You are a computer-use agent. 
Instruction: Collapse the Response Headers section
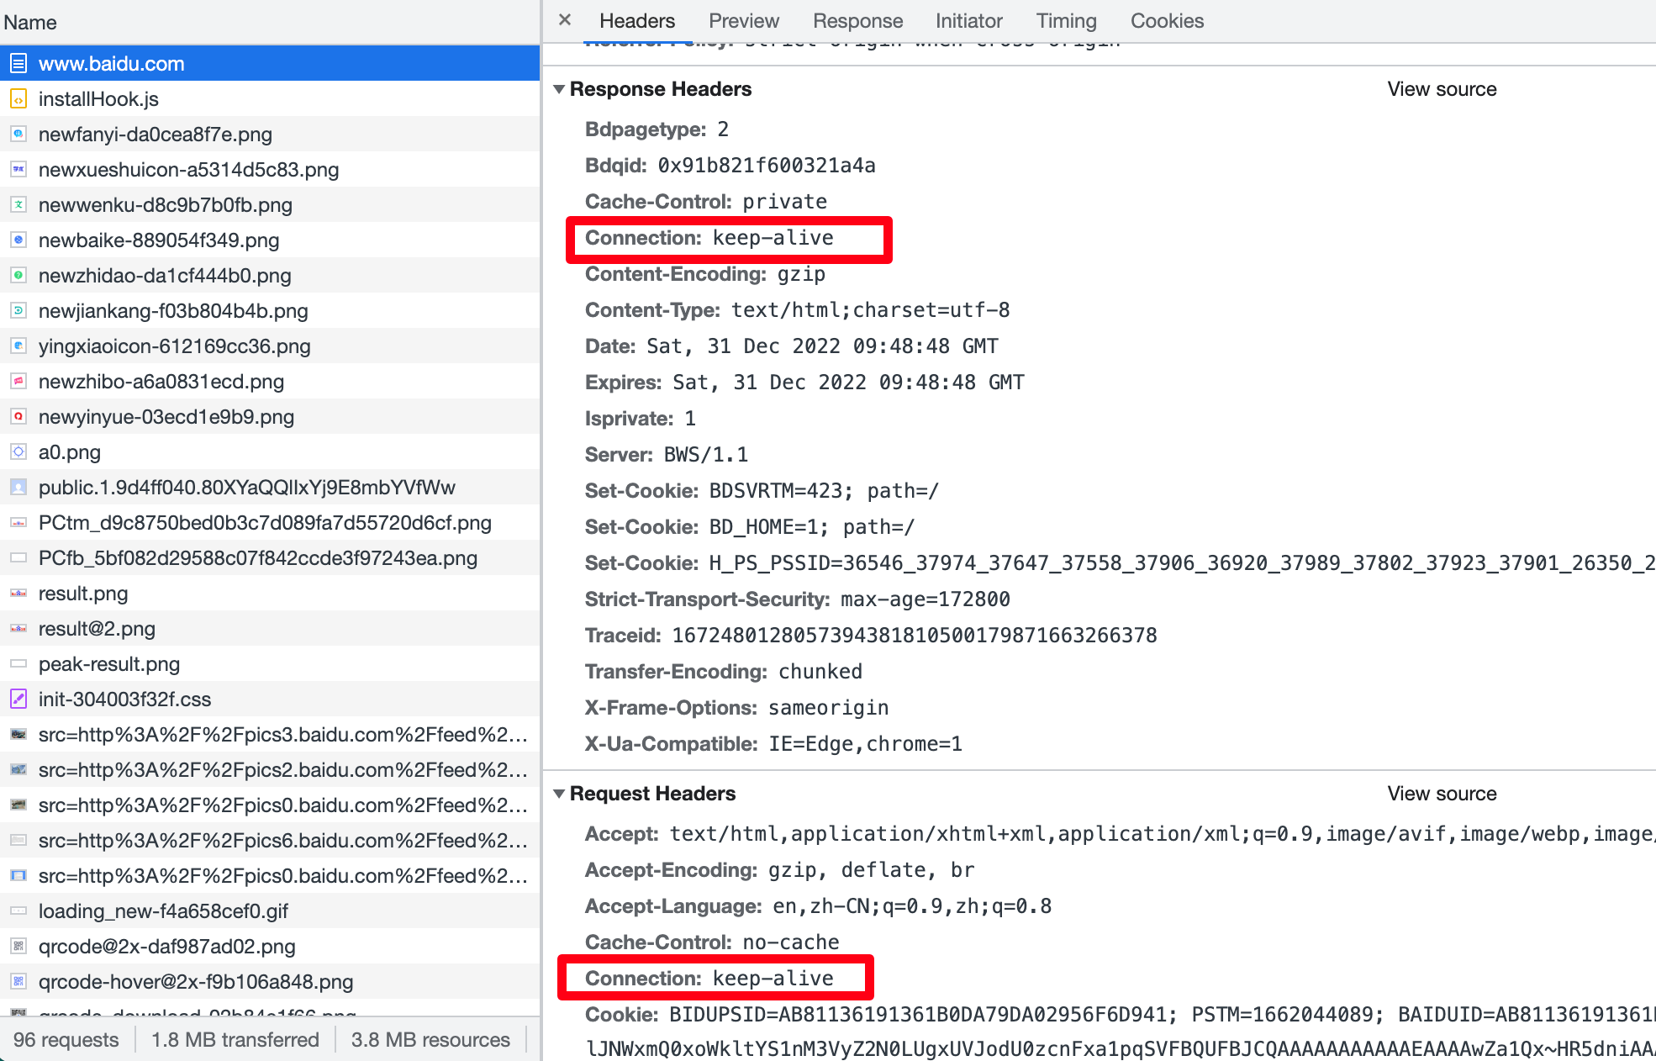pos(559,89)
